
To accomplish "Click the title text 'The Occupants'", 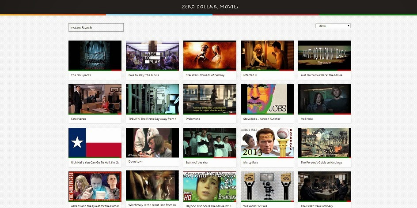I will pyautogui.click(x=81, y=75).
